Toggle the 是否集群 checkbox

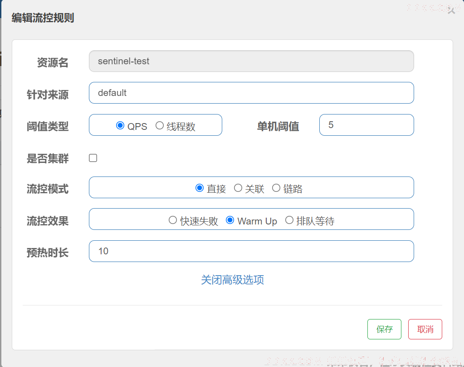click(x=93, y=158)
